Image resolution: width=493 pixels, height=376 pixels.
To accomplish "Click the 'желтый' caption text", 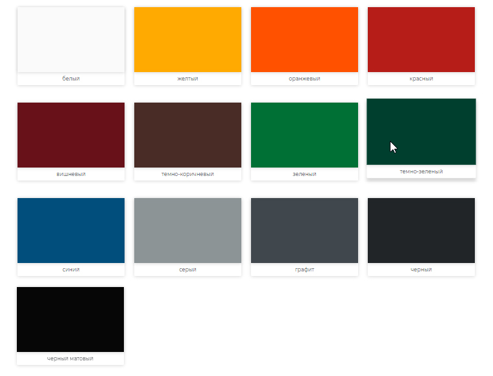I will tap(187, 79).
